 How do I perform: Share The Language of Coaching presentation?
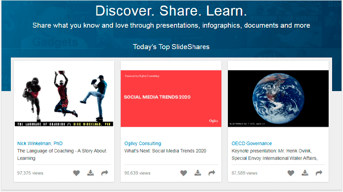(x=105, y=173)
